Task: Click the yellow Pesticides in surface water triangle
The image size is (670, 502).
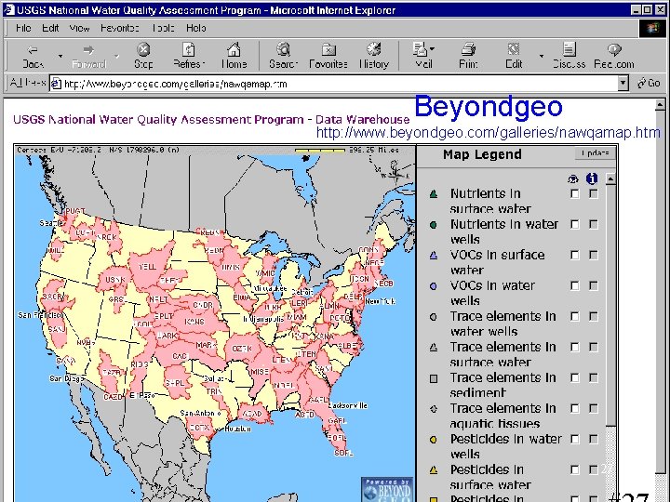Action: 434,470
